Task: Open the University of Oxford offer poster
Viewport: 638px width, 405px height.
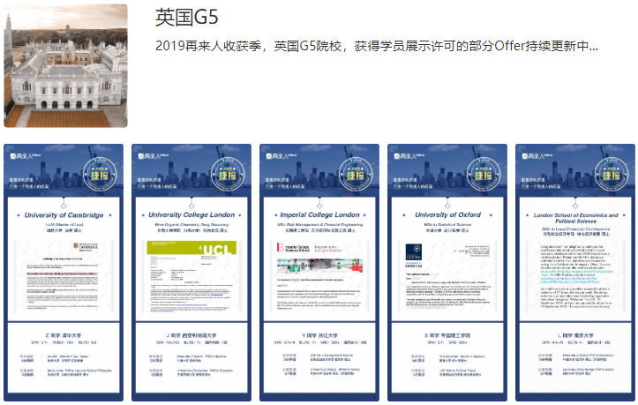Action: (447, 273)
